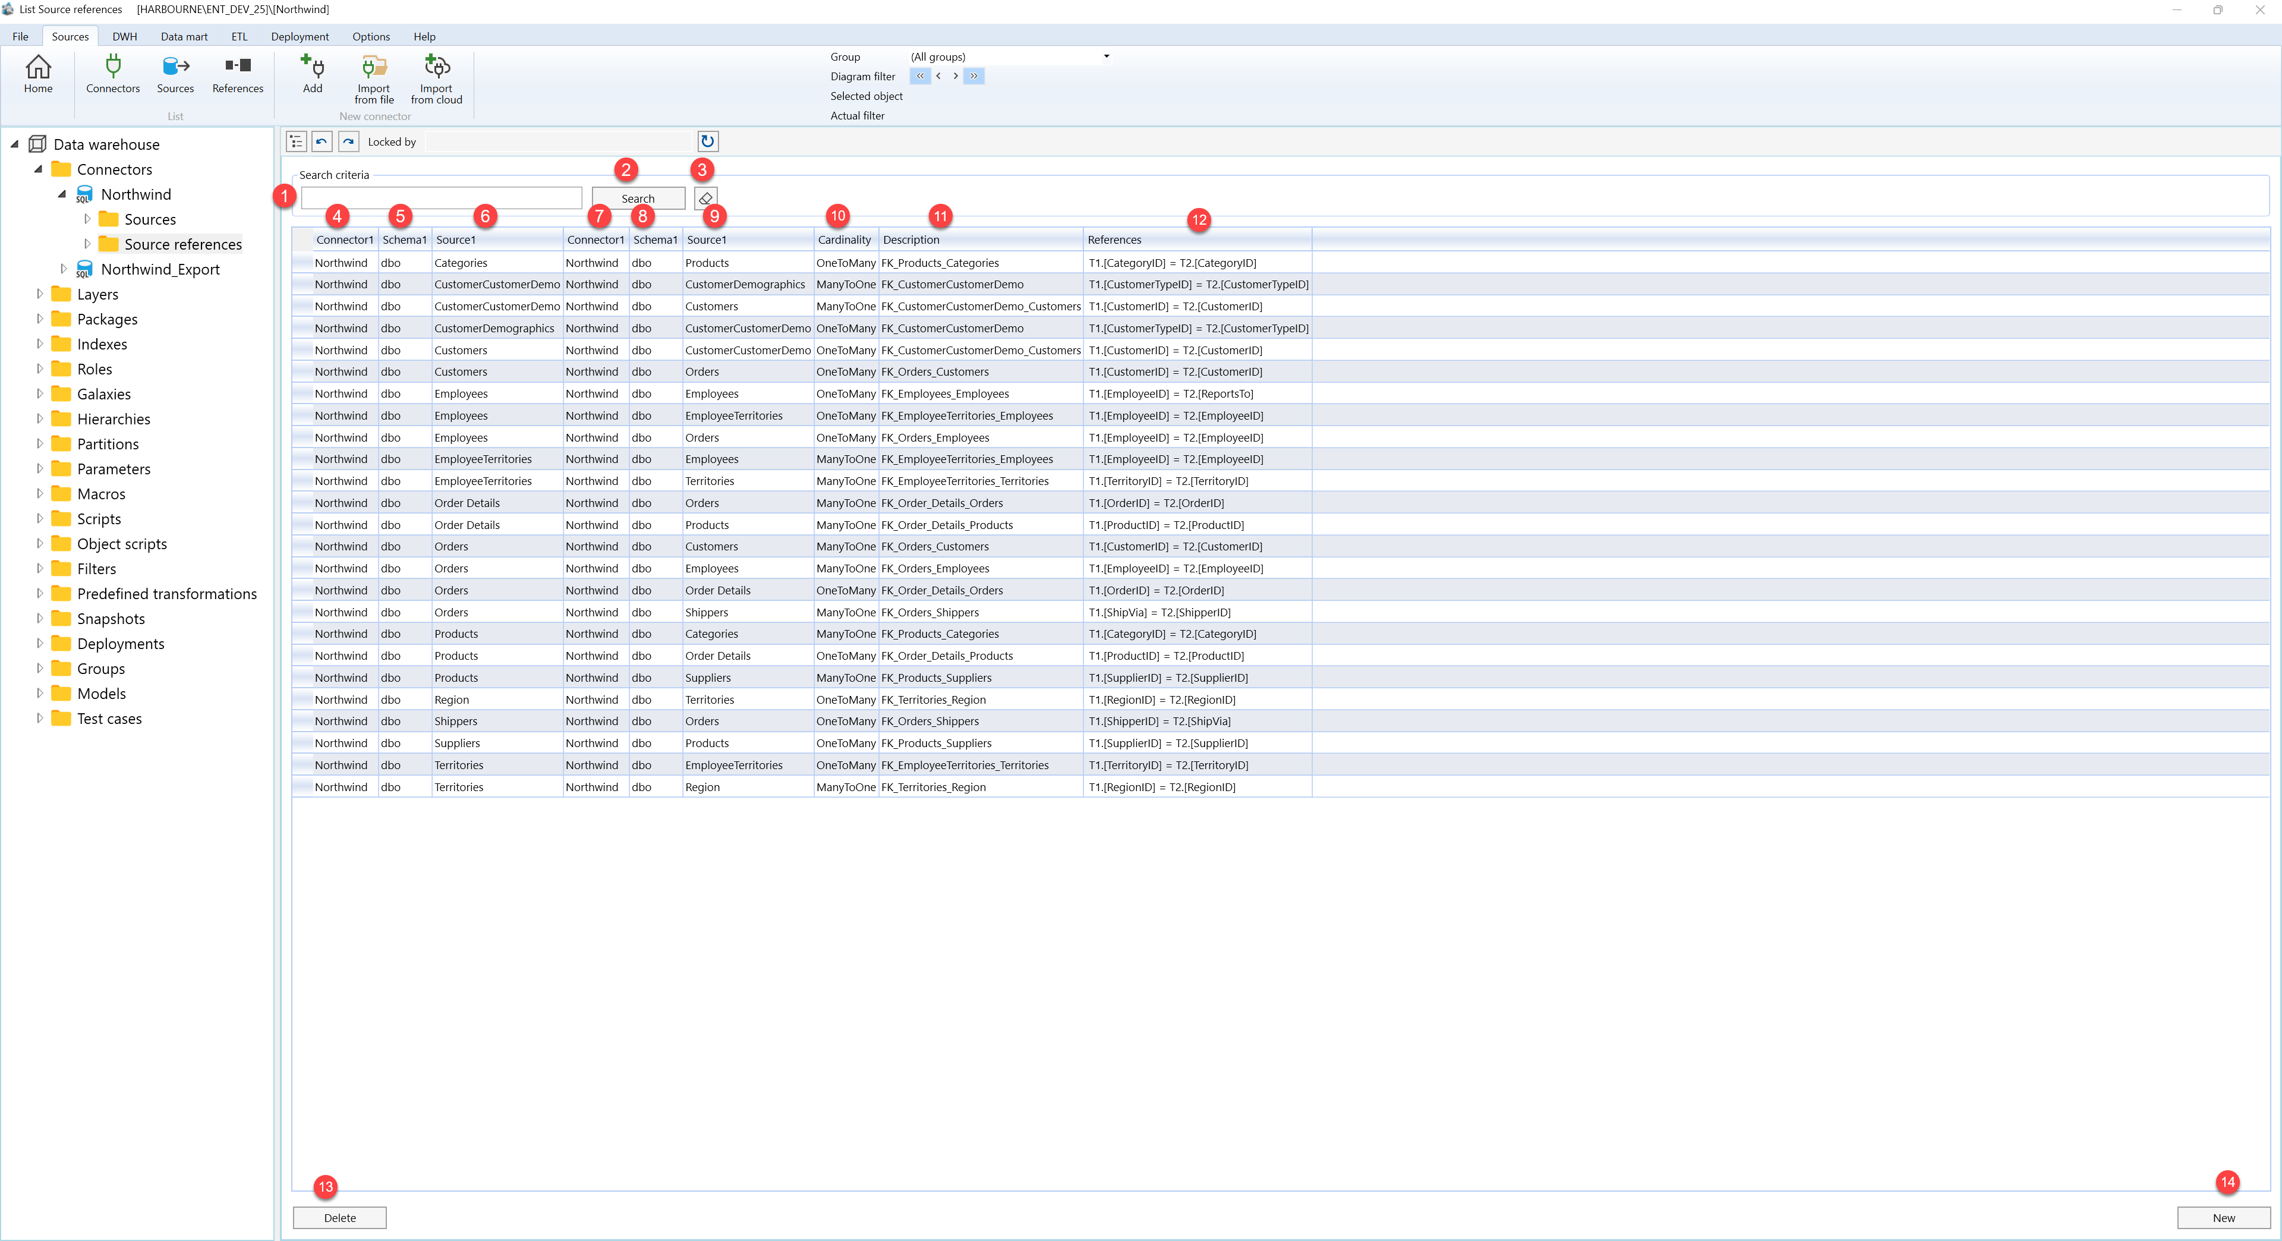Add a new connector
The image size is (2282, 1241).
[x=313, y=74]
